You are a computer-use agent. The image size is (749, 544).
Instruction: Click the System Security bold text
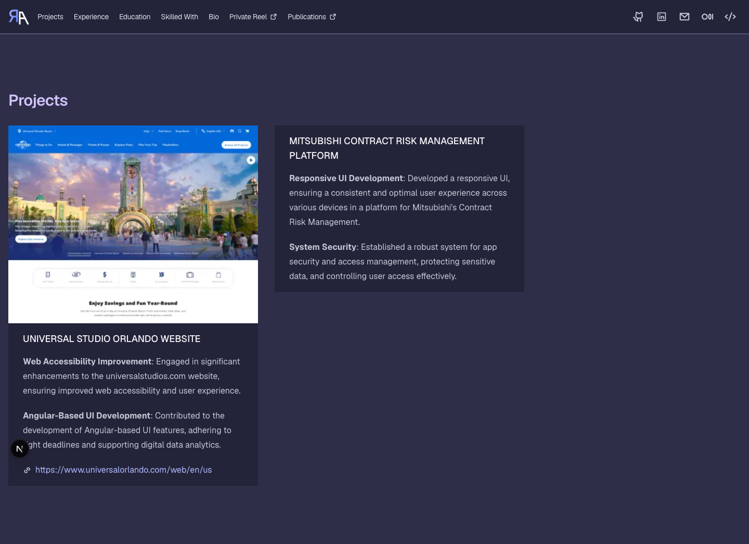point(322,247)
